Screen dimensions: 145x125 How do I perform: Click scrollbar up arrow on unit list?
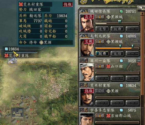[142, 14]
